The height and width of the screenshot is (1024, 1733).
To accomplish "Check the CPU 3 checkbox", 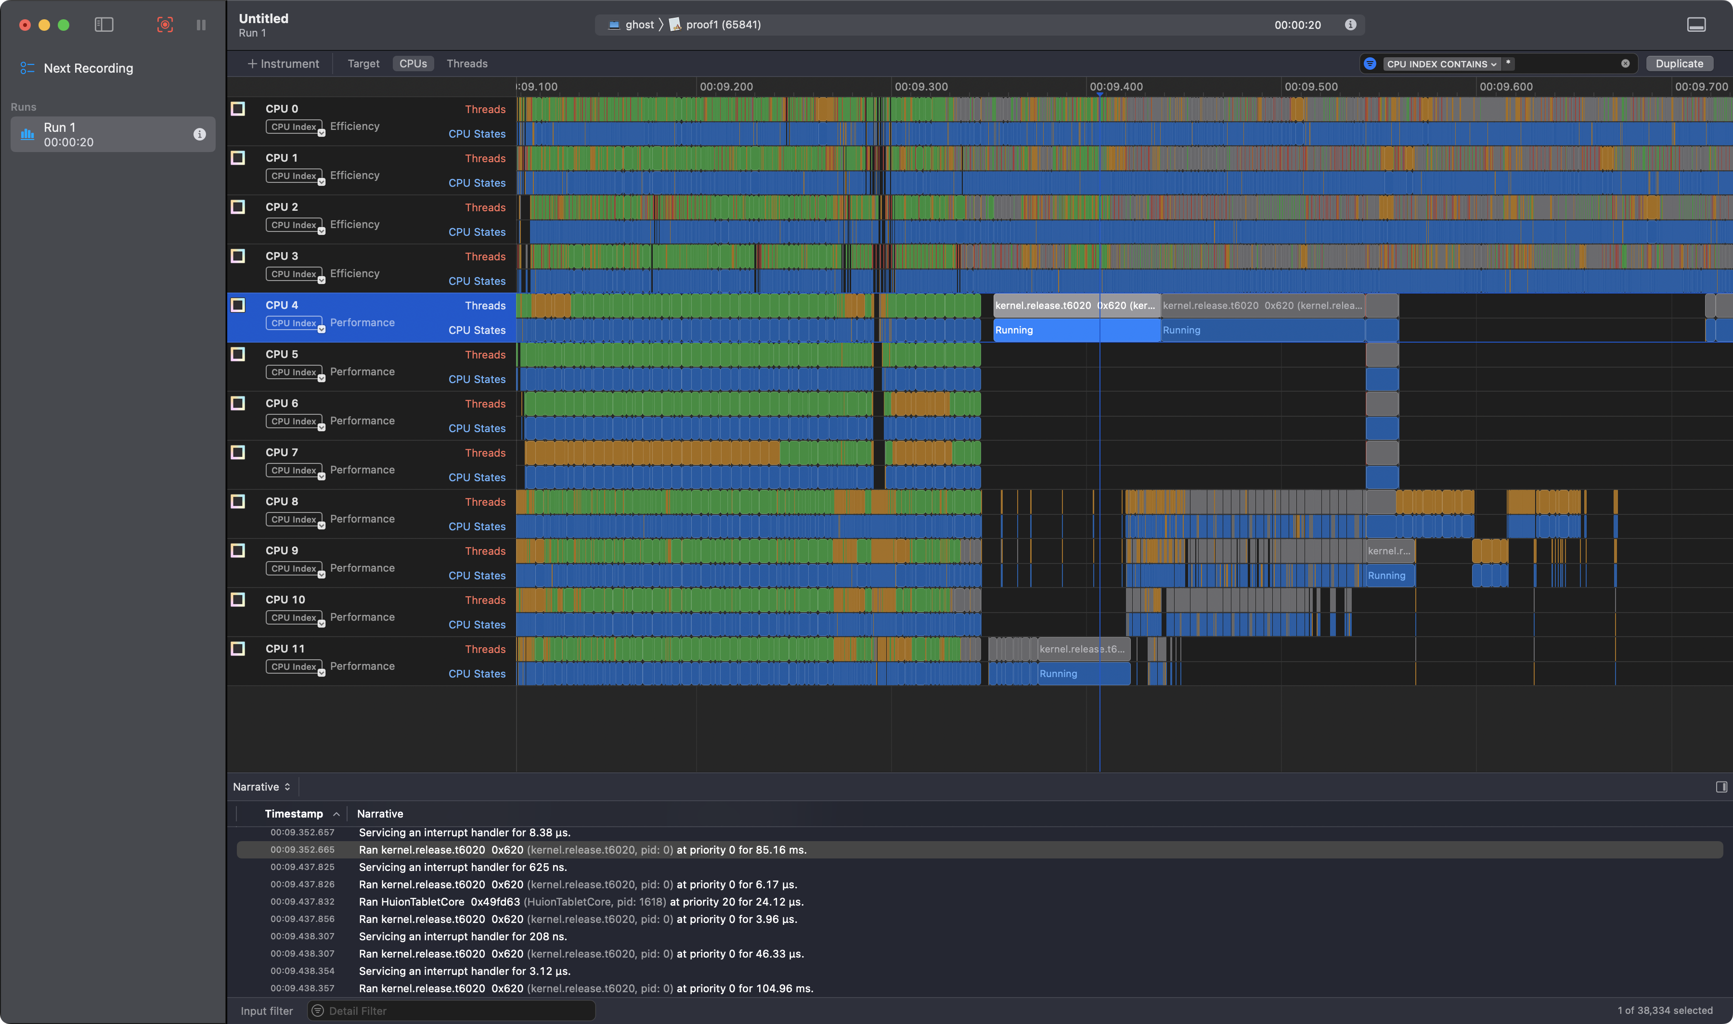I will pos(238,256).
